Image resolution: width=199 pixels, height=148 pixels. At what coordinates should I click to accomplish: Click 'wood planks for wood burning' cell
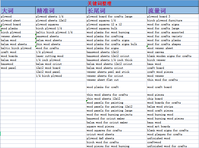coord(117,32)
